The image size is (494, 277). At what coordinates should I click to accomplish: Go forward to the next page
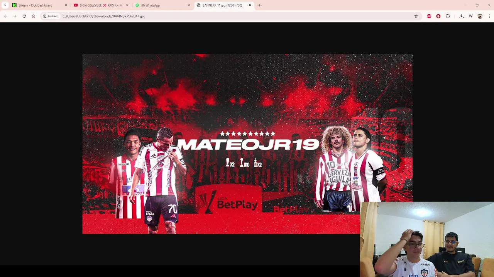click(x=15, y=16)
